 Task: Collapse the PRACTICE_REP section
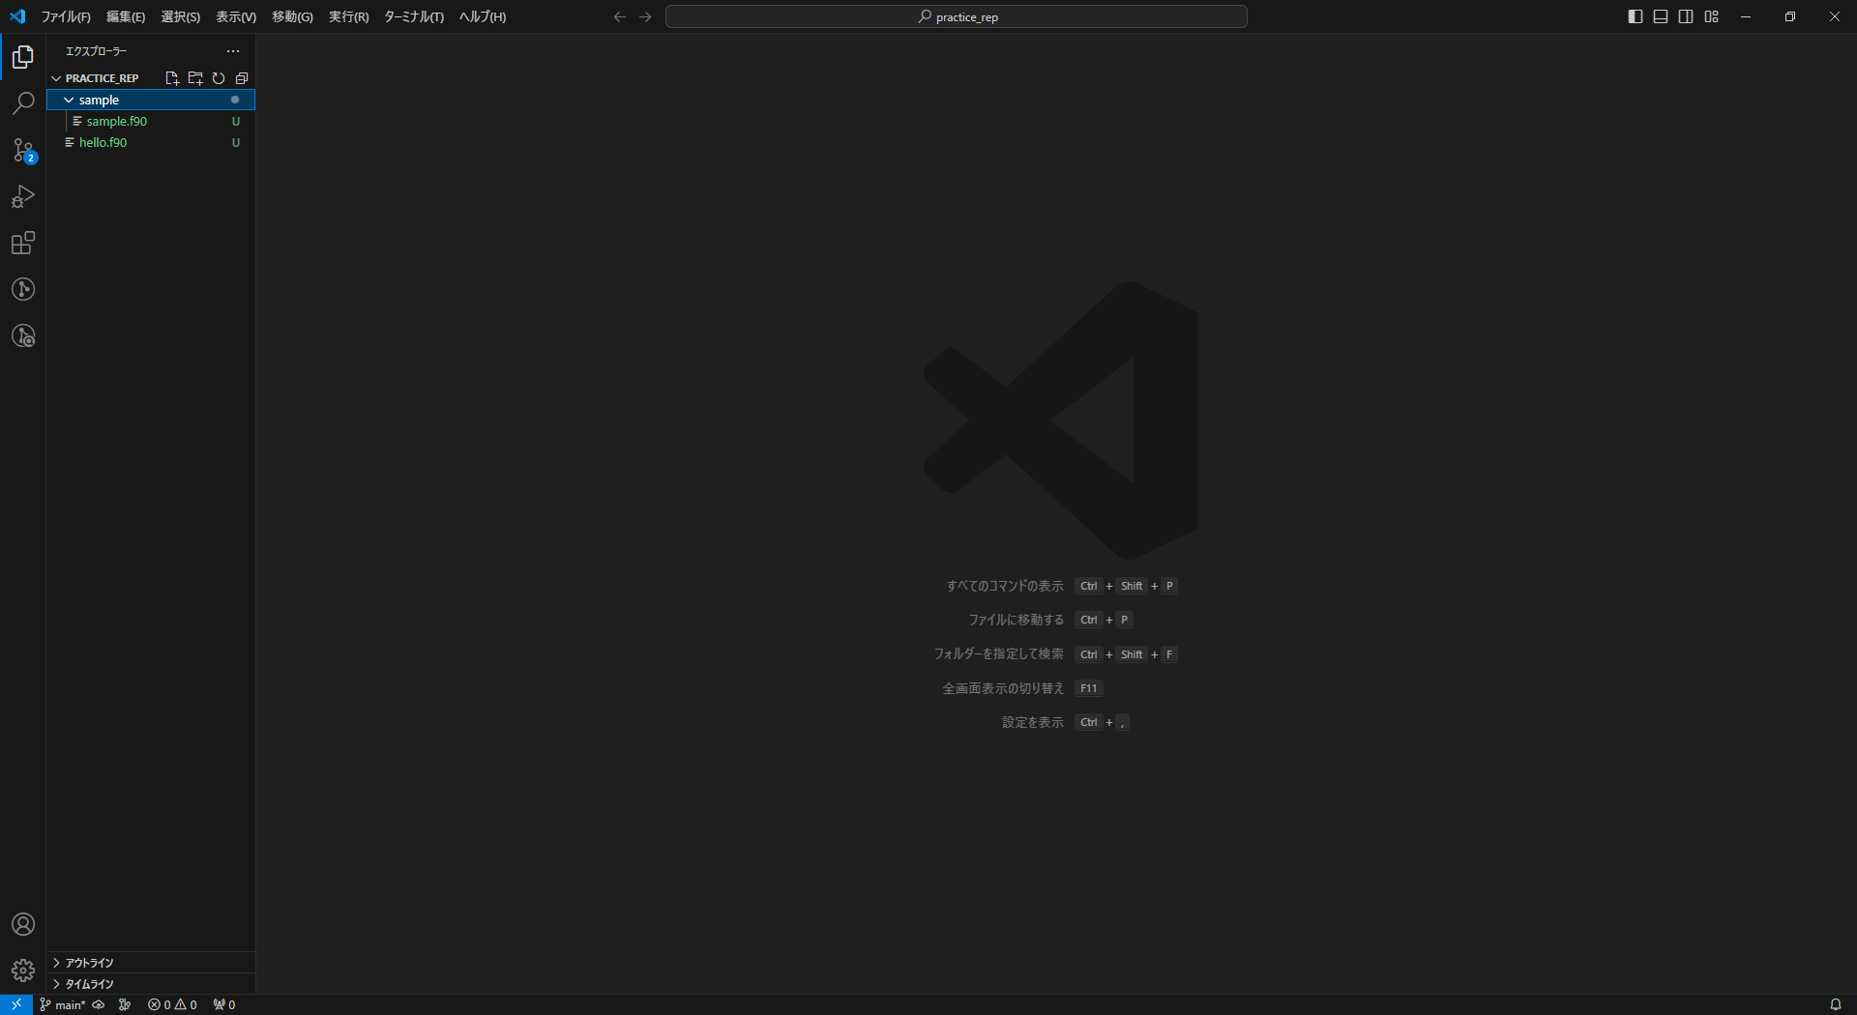tap(56, 78)
